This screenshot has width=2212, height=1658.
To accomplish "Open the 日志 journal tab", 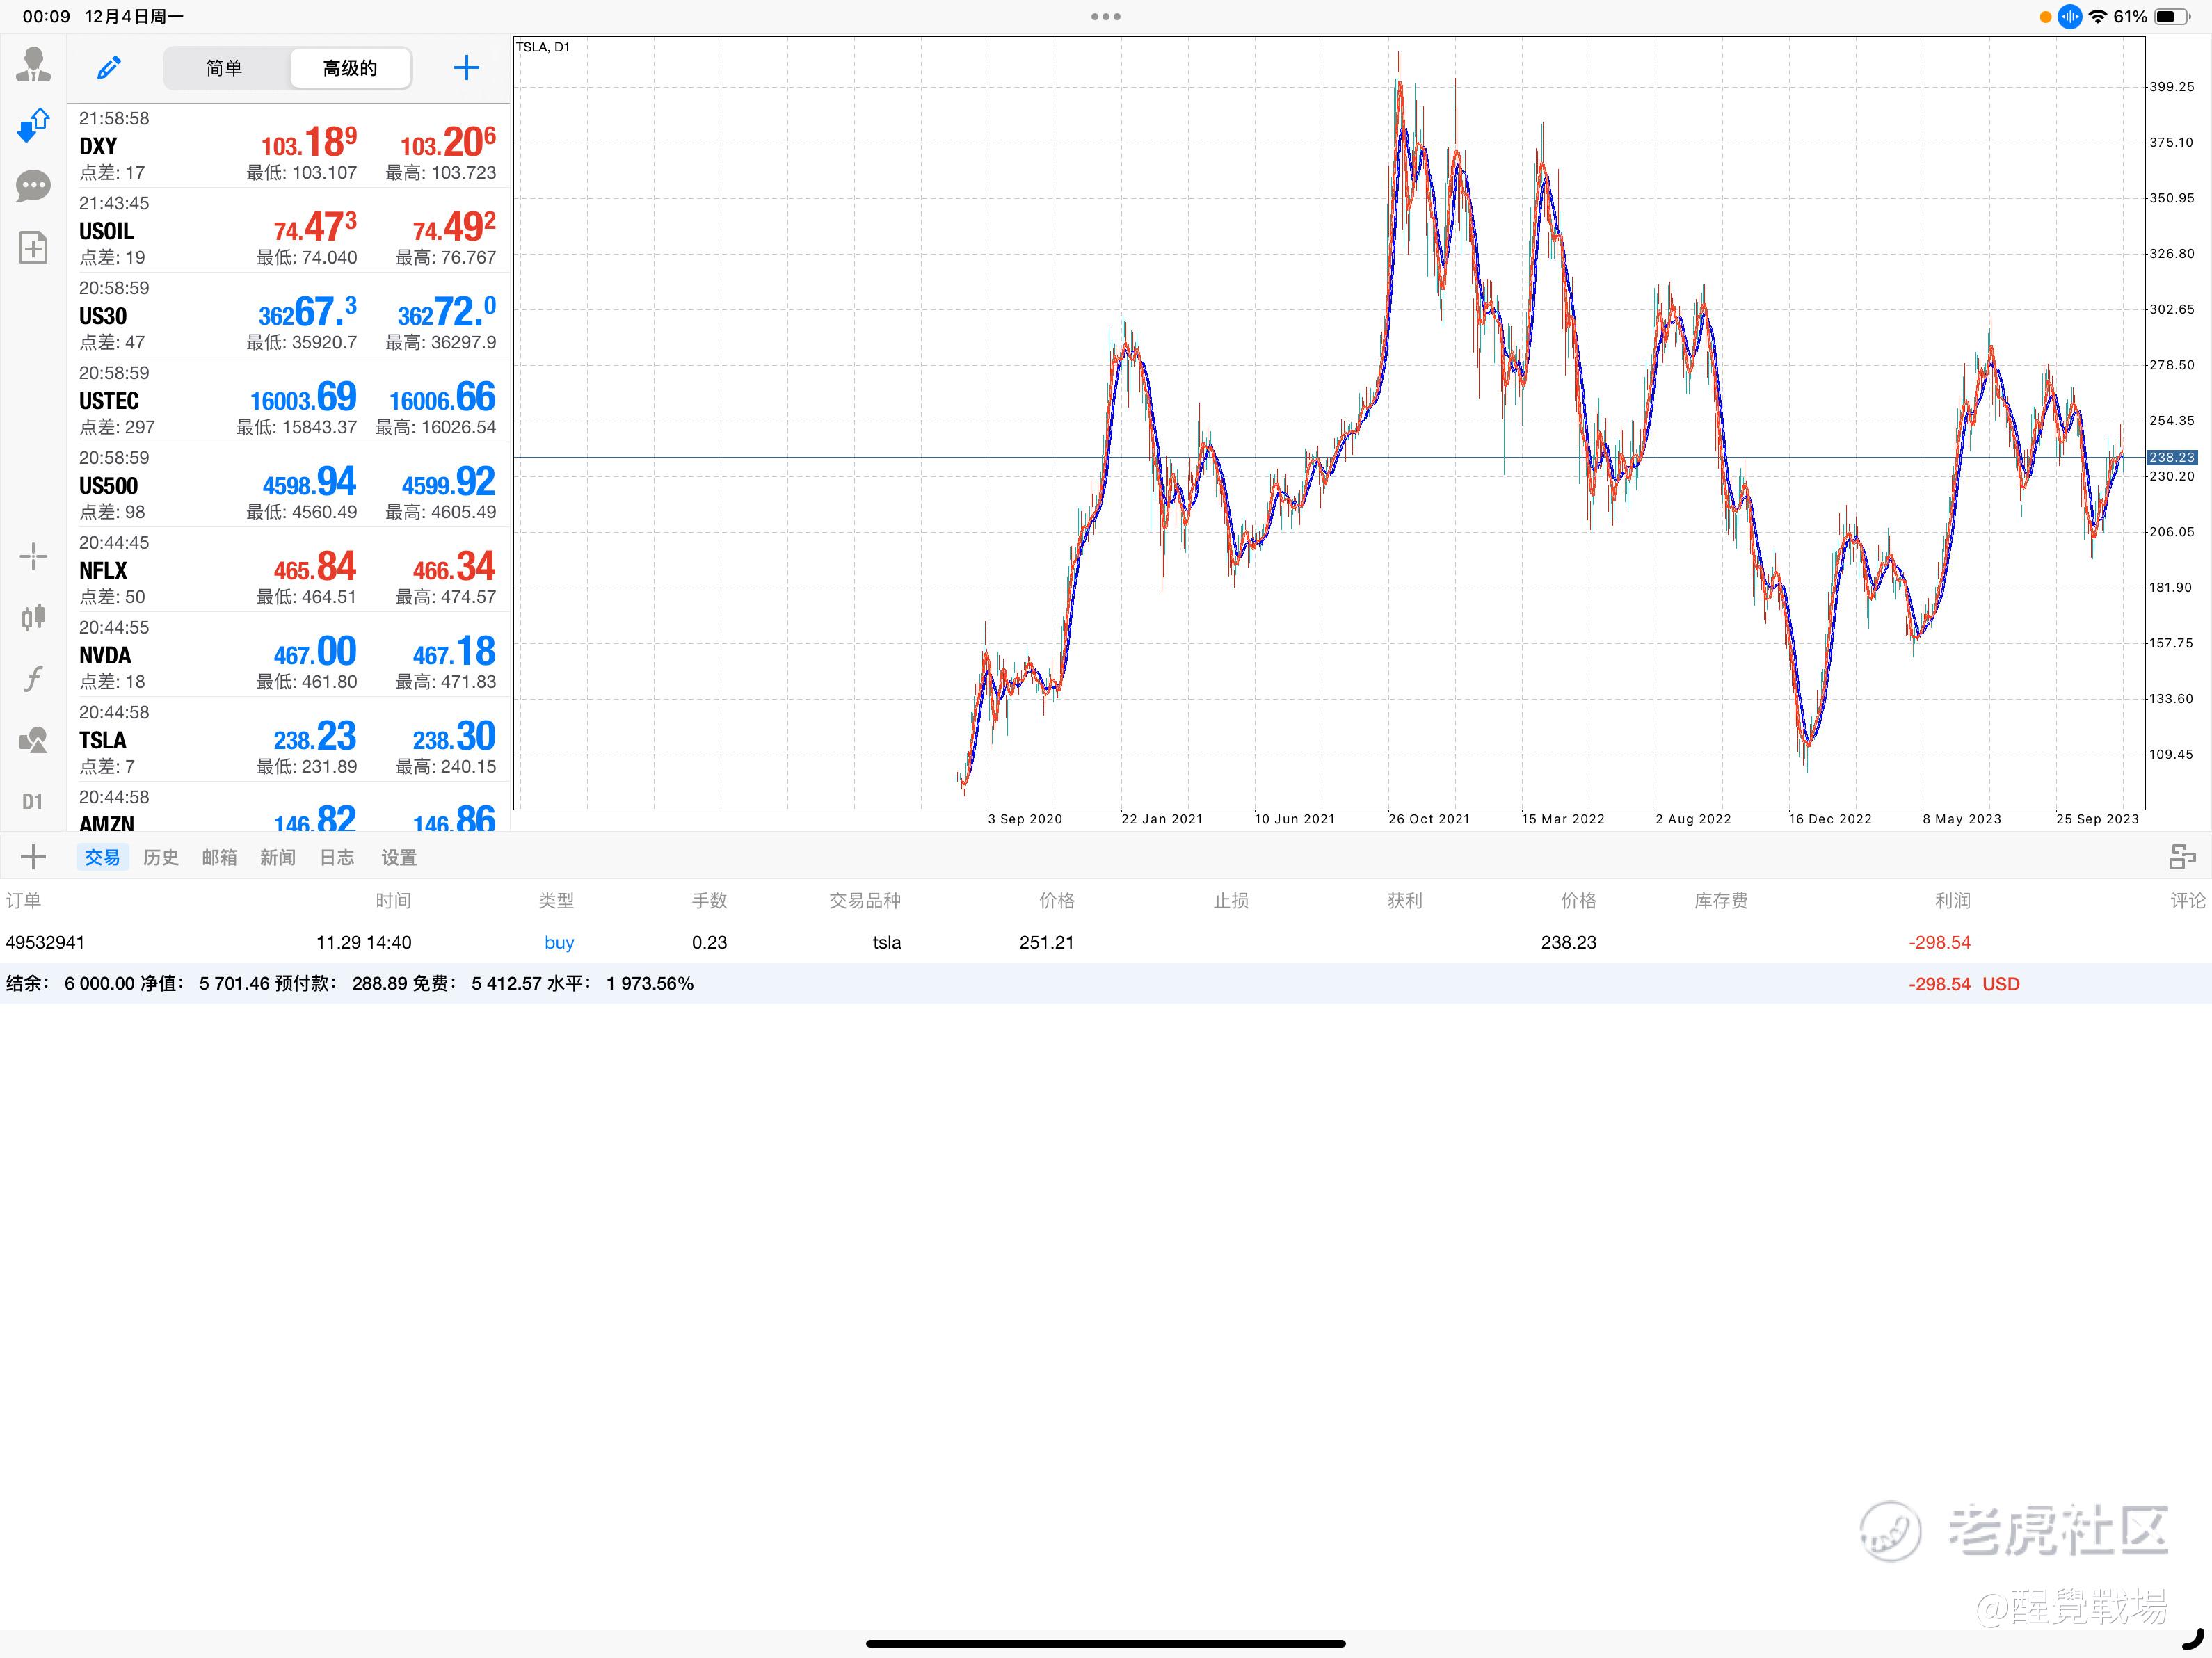I will (x=337, y=858).
